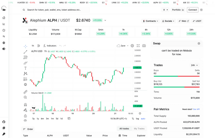Image resolution: width=215 pixels, height=138 pixels.
Task: Toggle percent scale on the chart
Action: 133,118
